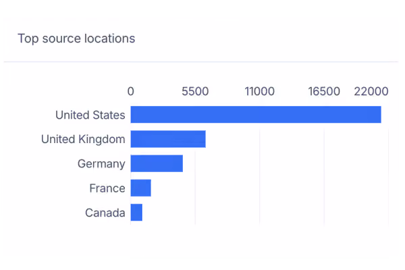405x270 pixels.
Task: Click the 5500 axis tick label
Action: (x=195, y=92)
